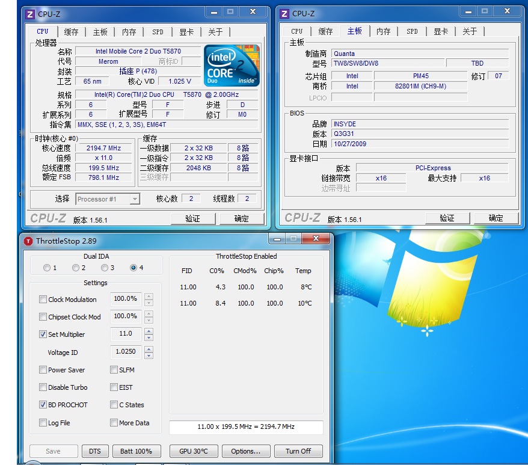Open 内存 tab in right CPU-Z window
Viewport: 528px width, 465px height.
pyautogui.click(x=384, y=31)
